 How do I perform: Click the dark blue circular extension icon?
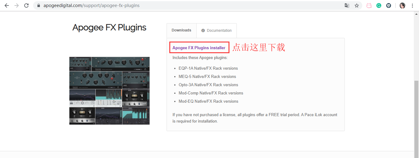click(389, 6)
